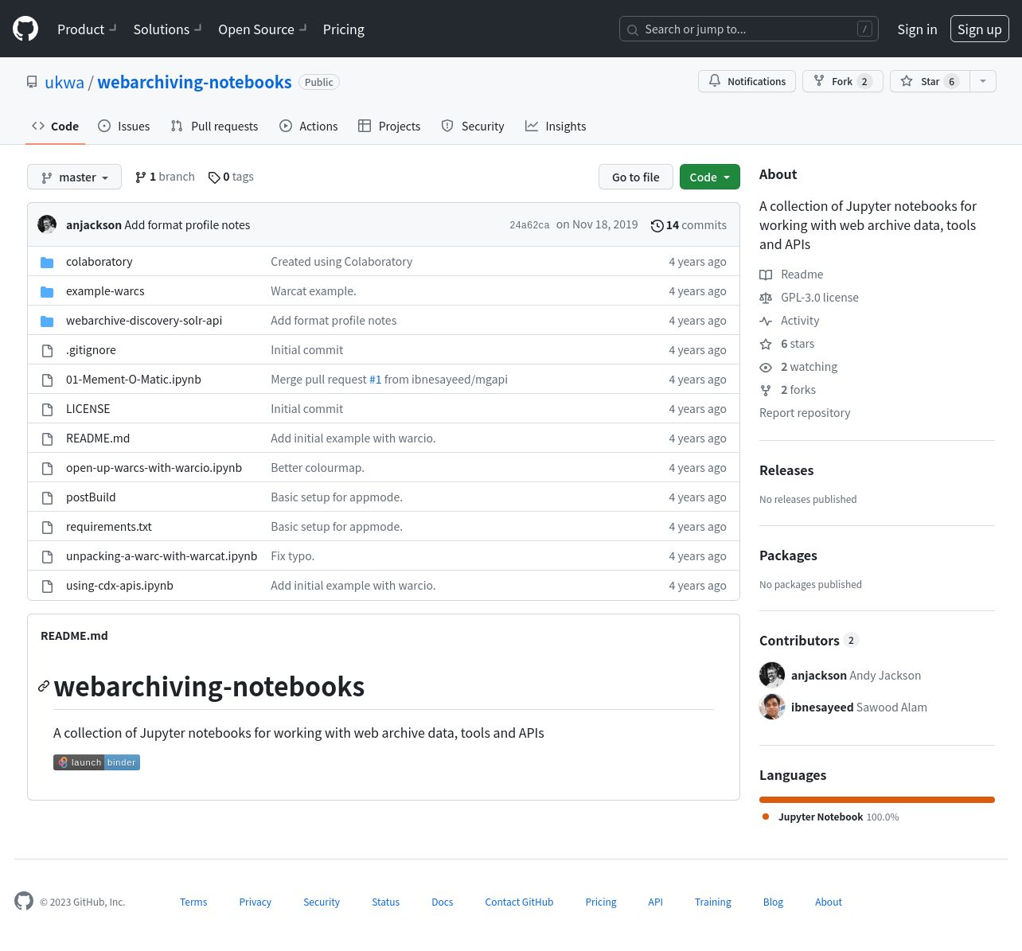Switch to the Pull requests tab
Screen dimensions: 1022x951
point(214,126)
